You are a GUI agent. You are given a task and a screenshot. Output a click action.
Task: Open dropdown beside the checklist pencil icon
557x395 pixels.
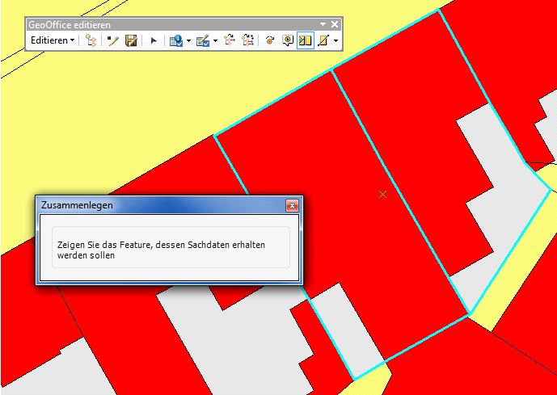[215, 40]
